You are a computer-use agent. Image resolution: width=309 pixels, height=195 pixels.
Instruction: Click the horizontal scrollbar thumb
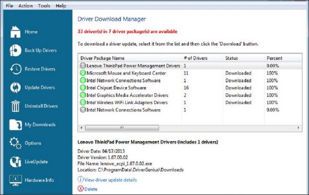122,128
